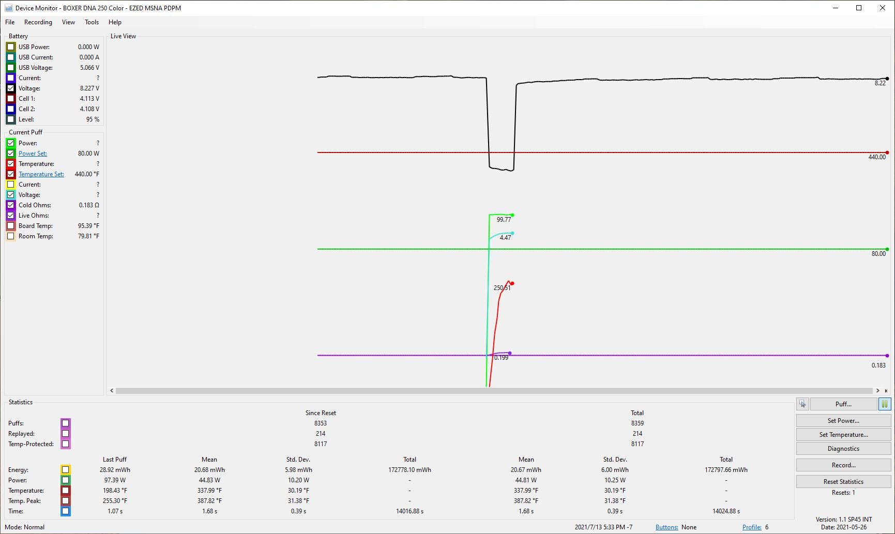Click the pause live view icon
The image size is (895, 534).
(x=884, y=404)
